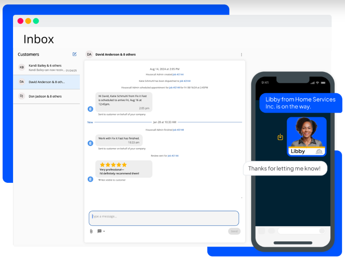The height and width of the screenshot is (260, 345).
Task: Click the Jan 28 at 10:33 AM divider timestamp
Action: [164, 122]
